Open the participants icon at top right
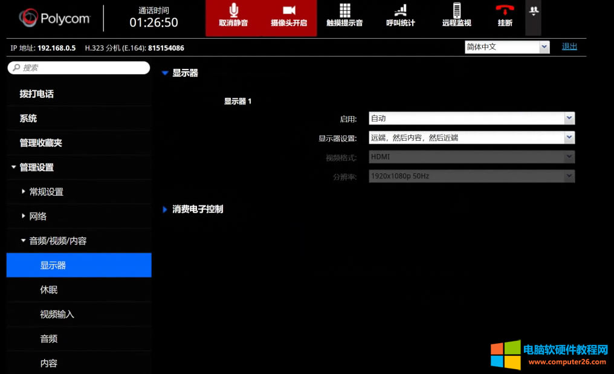The height and width of the screenshot is (374, 614). pos(534,12)
